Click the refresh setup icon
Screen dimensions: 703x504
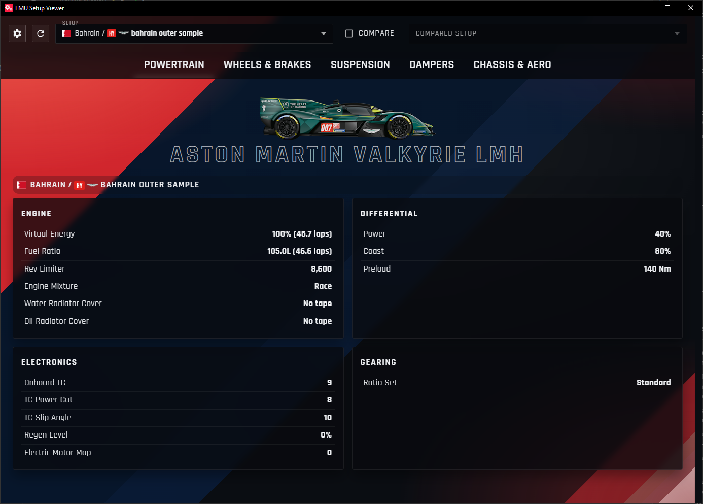tap(41, 33)
